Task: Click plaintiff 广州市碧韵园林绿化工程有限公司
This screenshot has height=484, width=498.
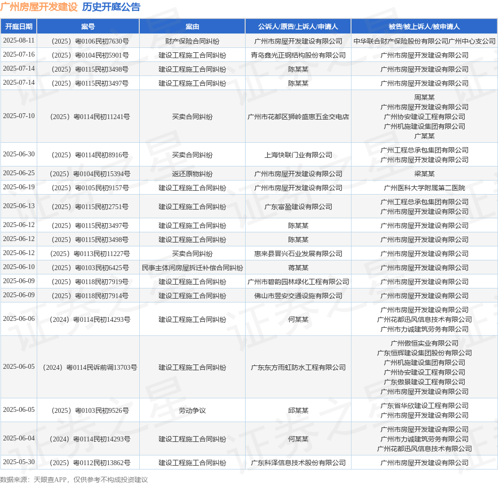Action: [298, 281]
